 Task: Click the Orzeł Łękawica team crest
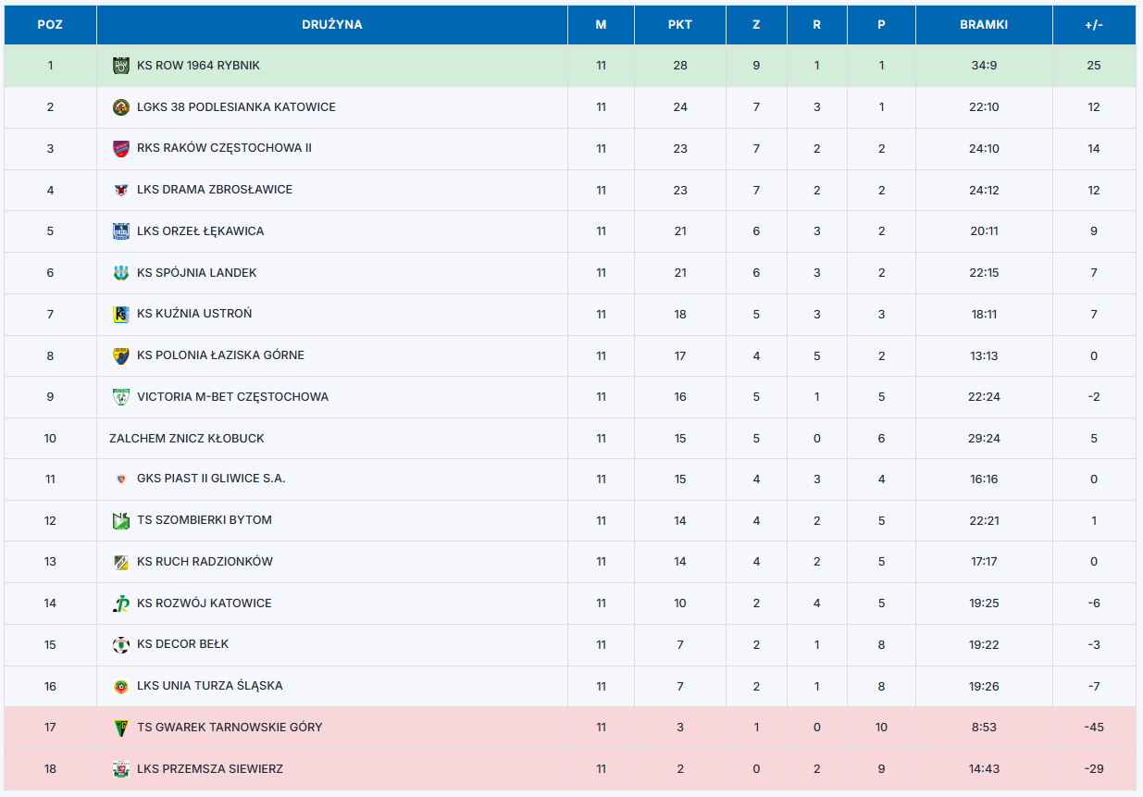pyautogui.click(x=120, y=231)
